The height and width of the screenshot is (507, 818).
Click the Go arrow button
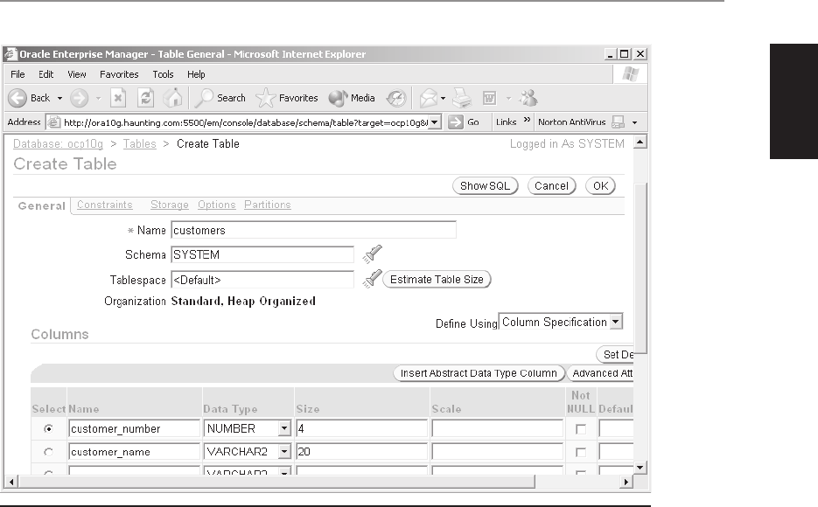[464, 122]
